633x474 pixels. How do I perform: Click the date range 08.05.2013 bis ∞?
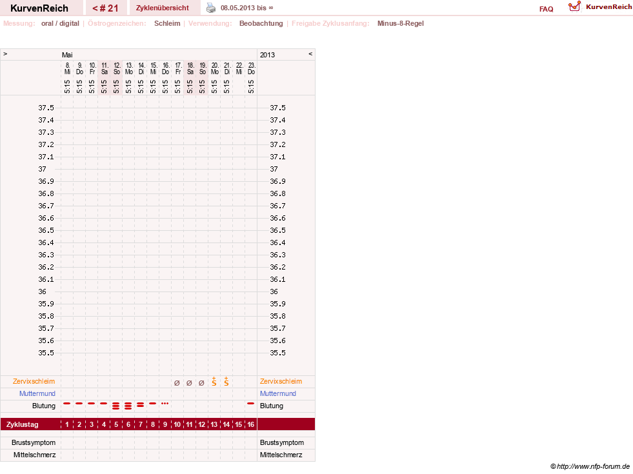pyautogui.click(x=246, y=8)
